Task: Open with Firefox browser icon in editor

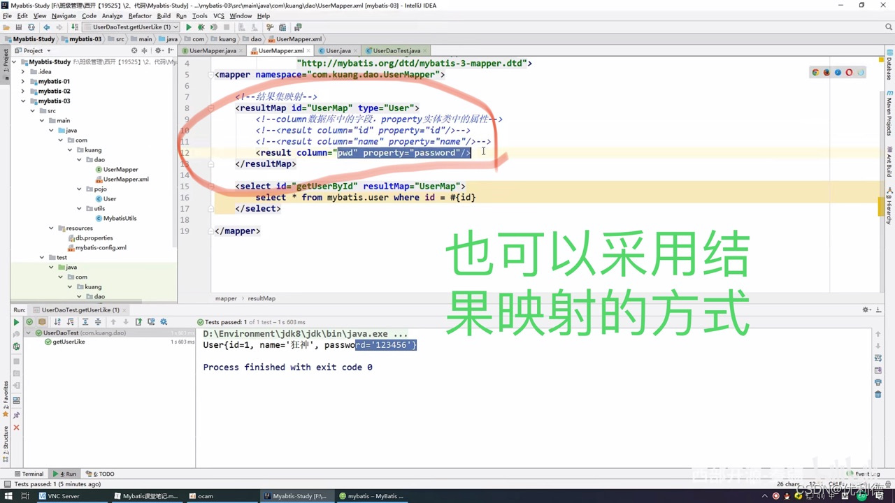Action: click(826, 73)
